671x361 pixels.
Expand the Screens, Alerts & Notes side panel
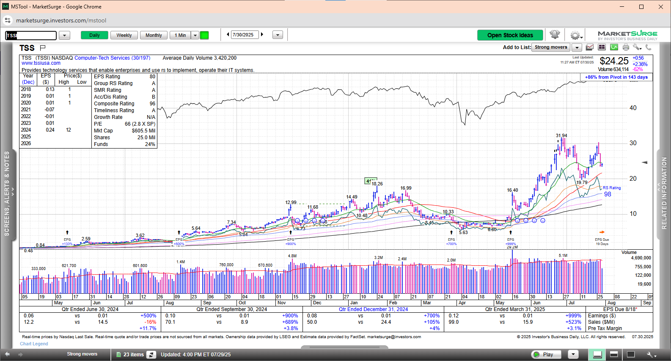tap(8, 194)
